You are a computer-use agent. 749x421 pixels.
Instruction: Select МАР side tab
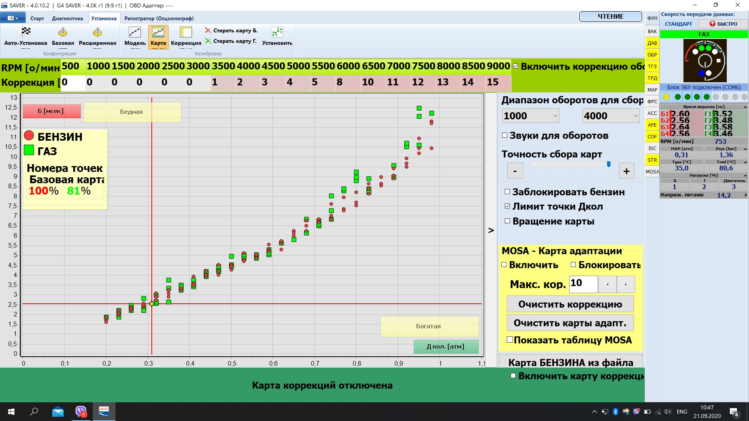coord(652,90)
